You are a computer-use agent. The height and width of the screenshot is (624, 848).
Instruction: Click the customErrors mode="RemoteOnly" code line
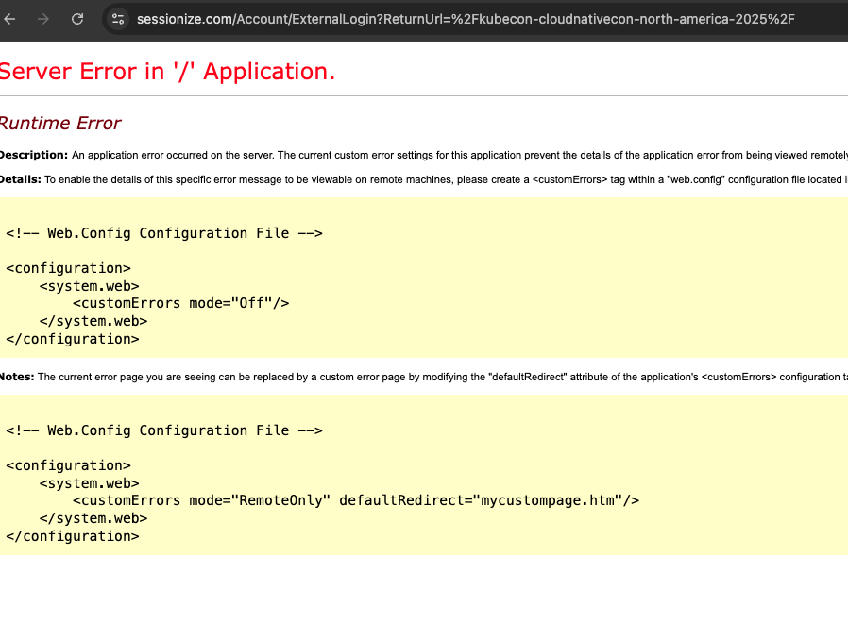click(356, 500)
